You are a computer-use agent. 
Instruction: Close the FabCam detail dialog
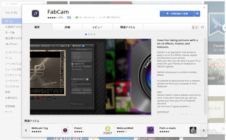point(204,8)
